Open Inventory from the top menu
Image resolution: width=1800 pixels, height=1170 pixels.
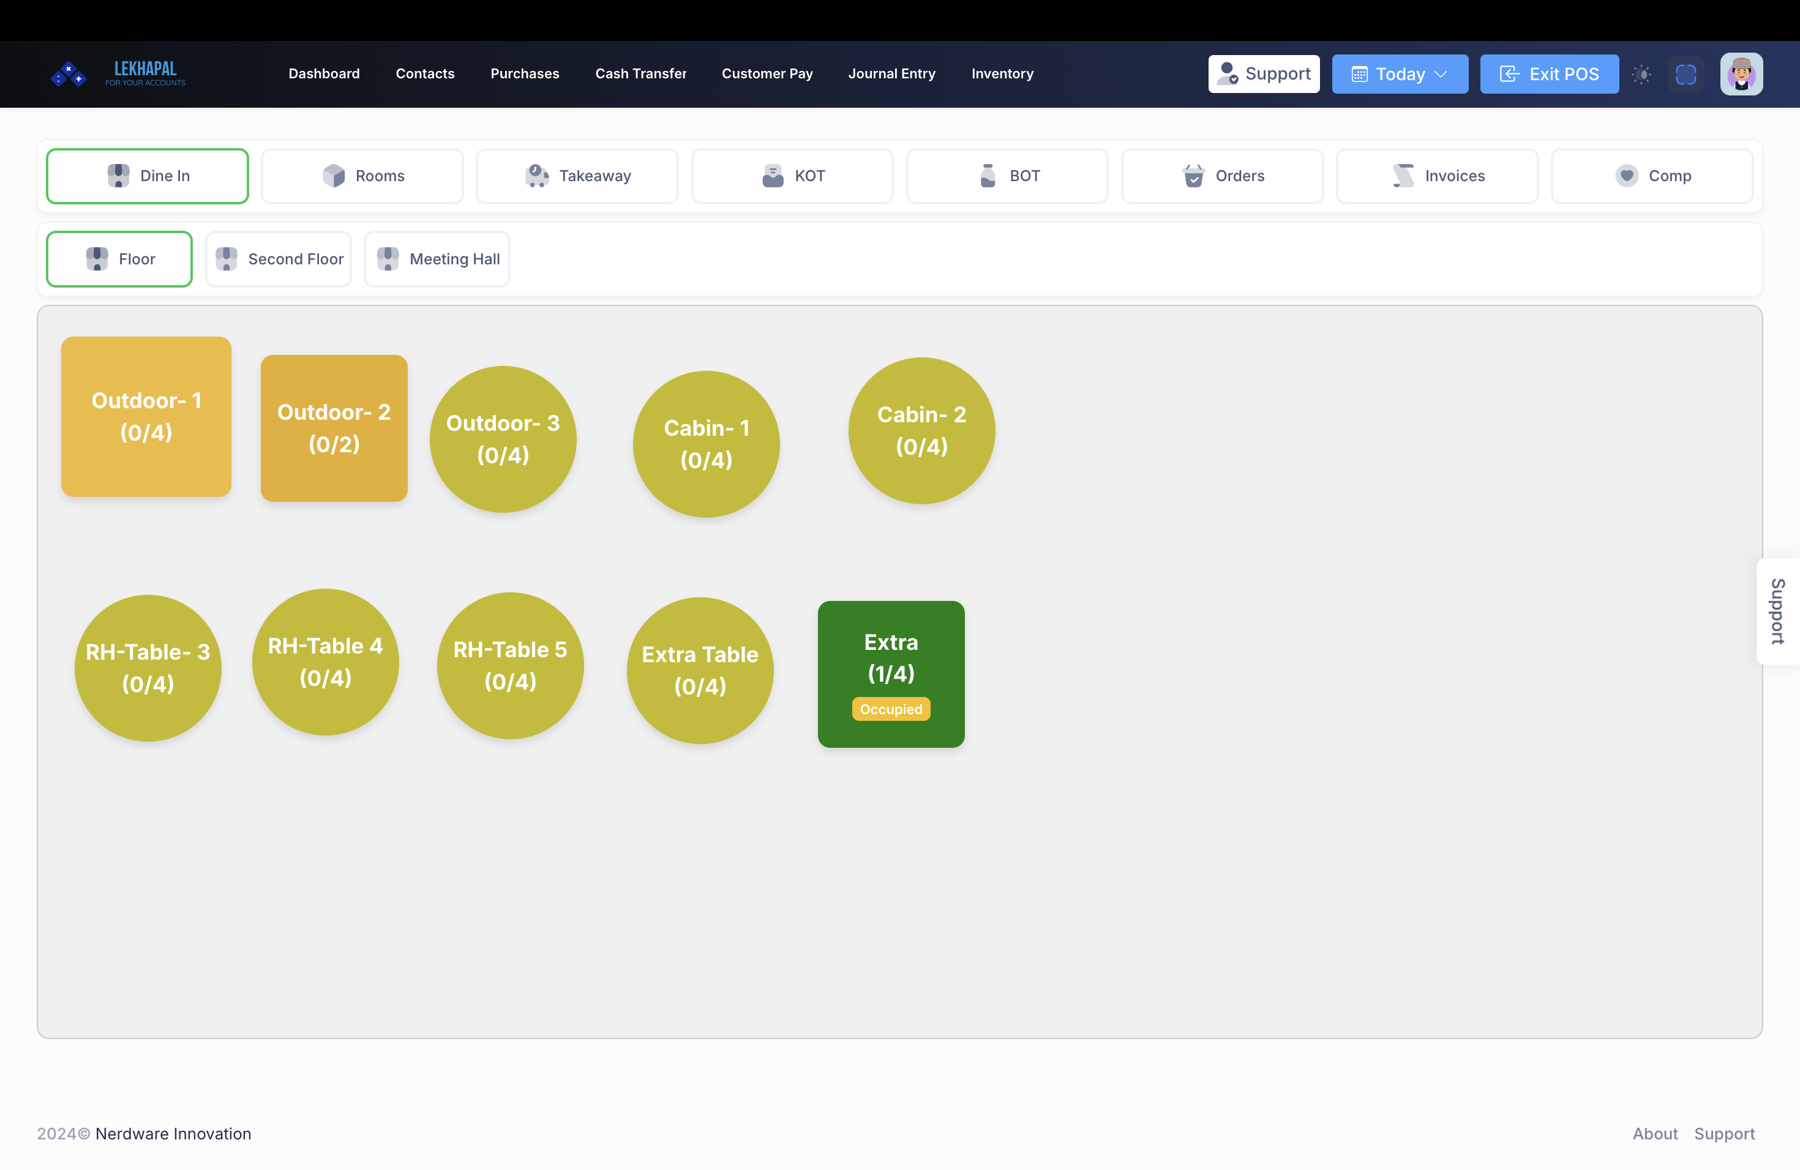[x=1002, y=74]
